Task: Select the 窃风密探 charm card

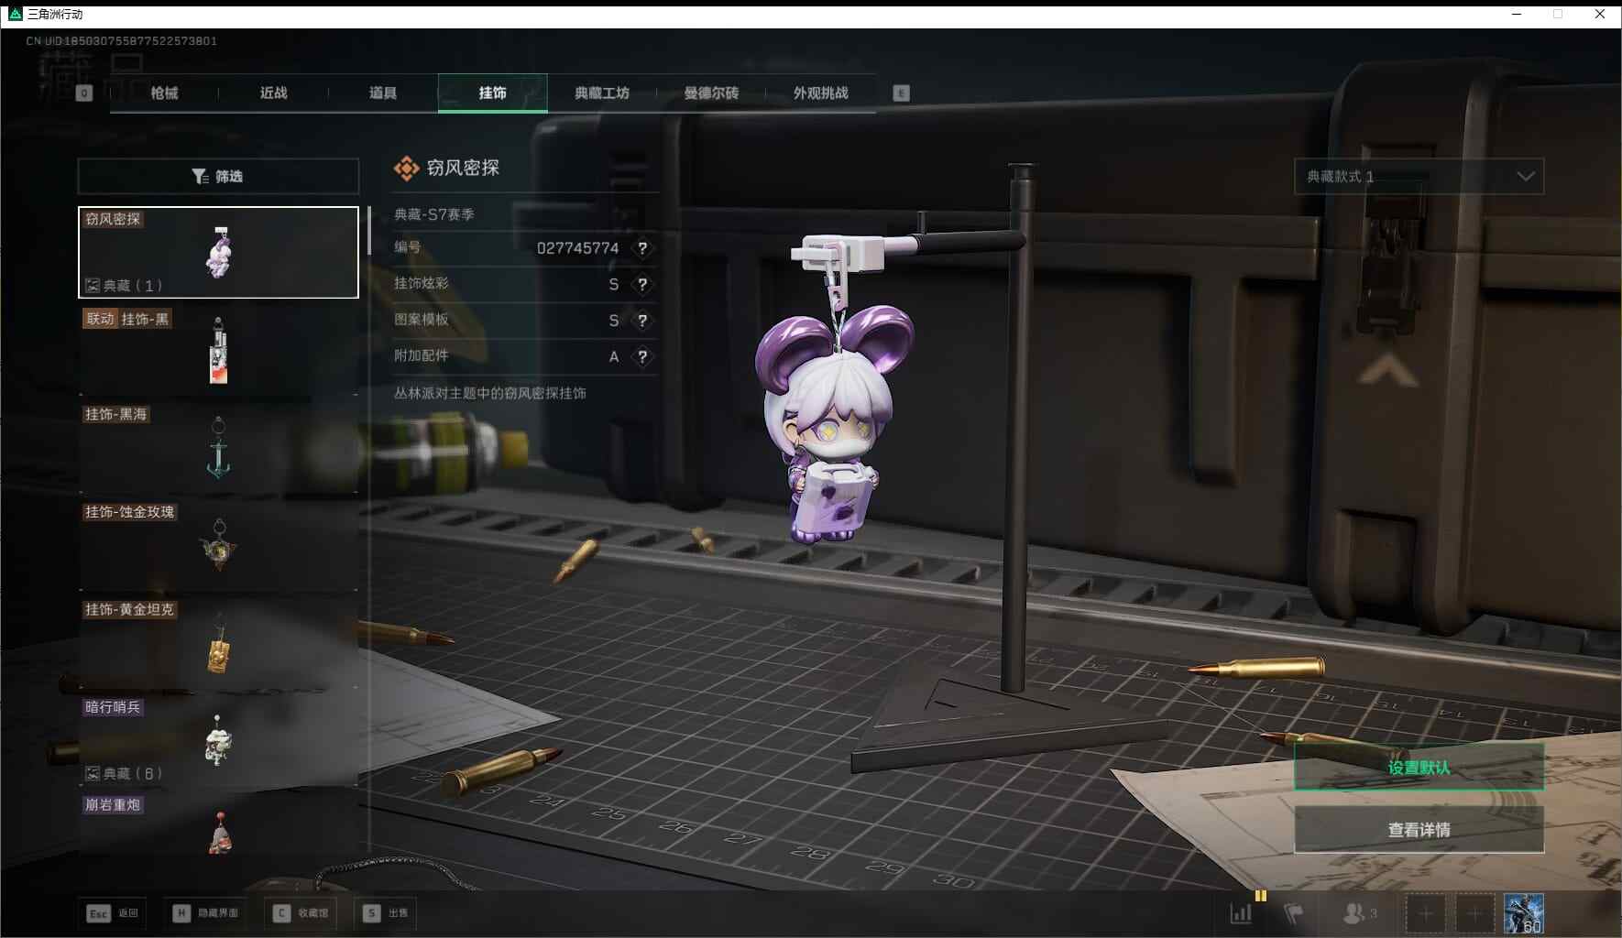Action: click(218, 252)
